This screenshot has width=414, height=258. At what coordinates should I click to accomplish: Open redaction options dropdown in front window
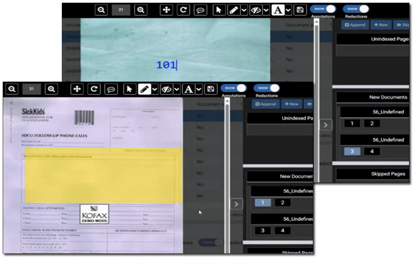(x=177, y=89)
